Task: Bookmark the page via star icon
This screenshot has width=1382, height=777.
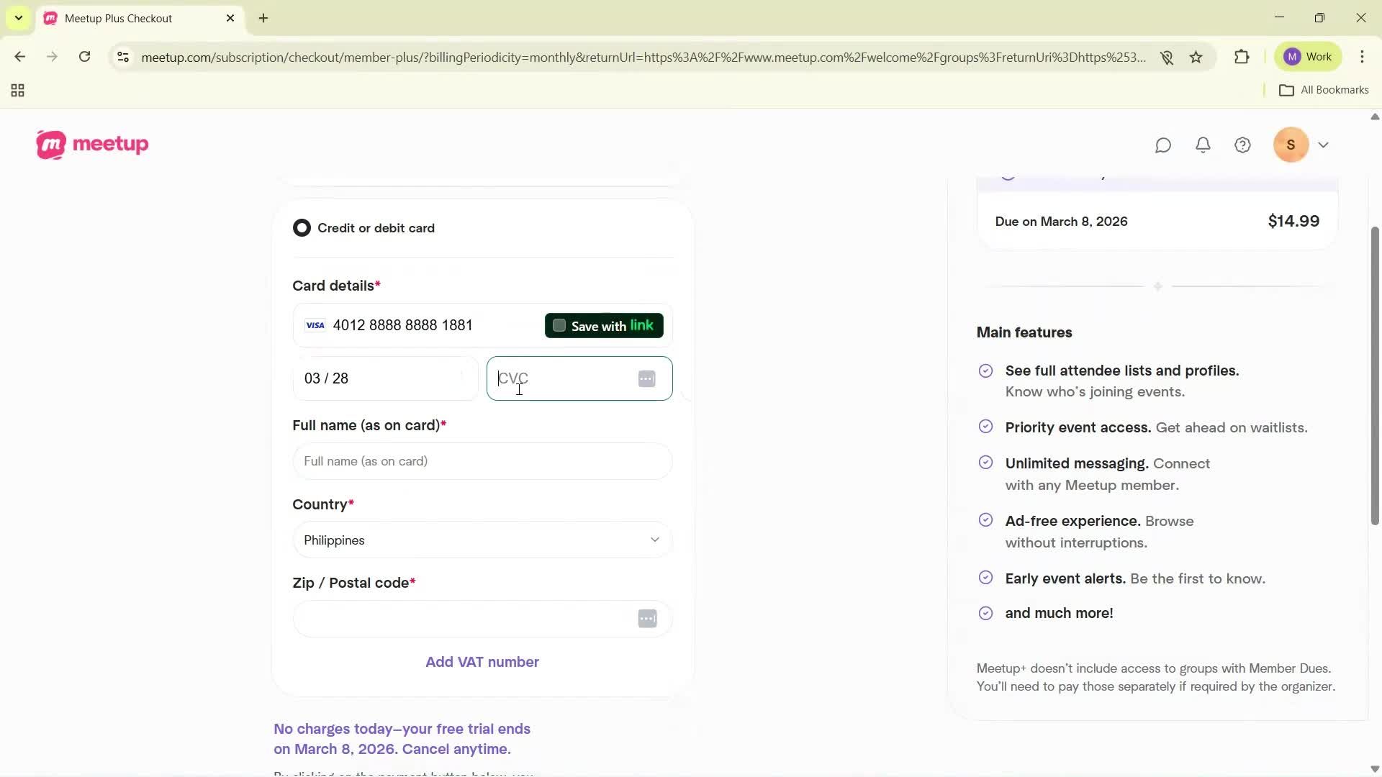Action: click(x=1196, y=57)
